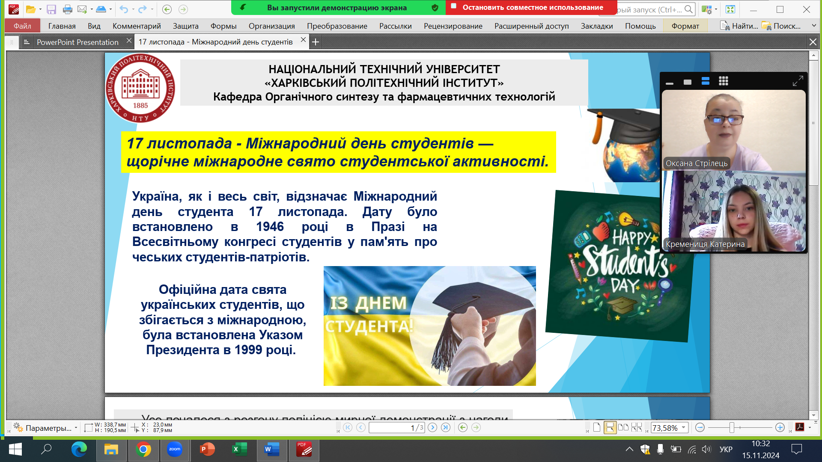The image size is (822, 462).
Task: Expand the zoom percentage dropdown
Action: (x=684, y=427)
